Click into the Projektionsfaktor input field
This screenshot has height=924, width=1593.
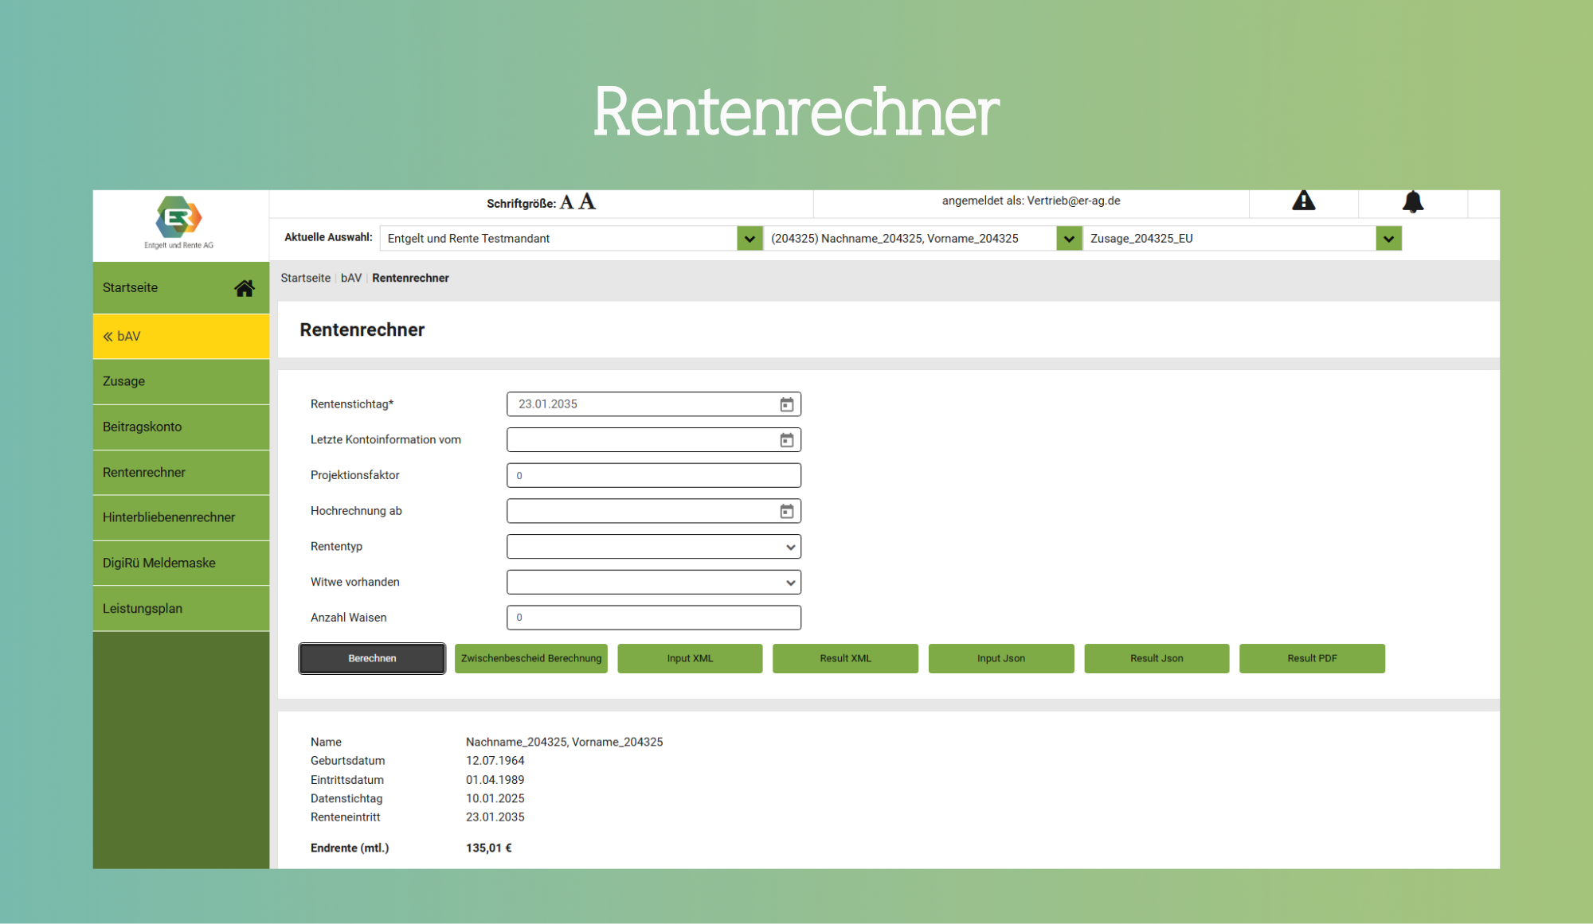tap(653, 476)
